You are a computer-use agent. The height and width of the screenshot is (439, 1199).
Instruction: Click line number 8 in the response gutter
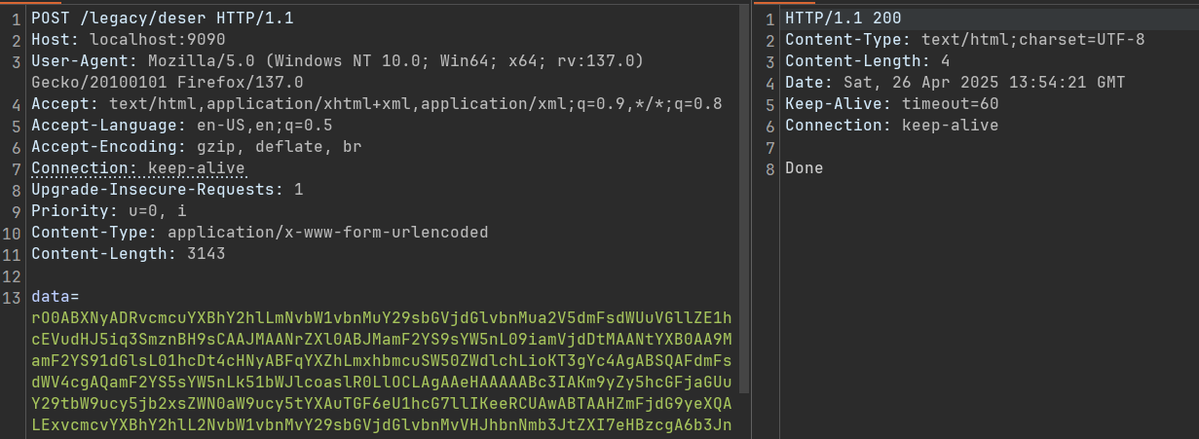(x=770, y=168)
